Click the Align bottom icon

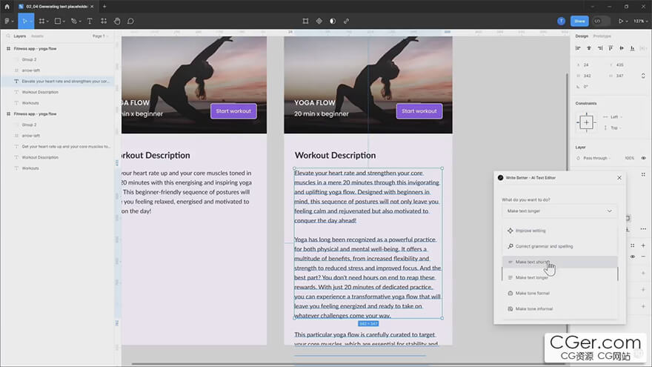pyautogui.click(x=633, y=48)
